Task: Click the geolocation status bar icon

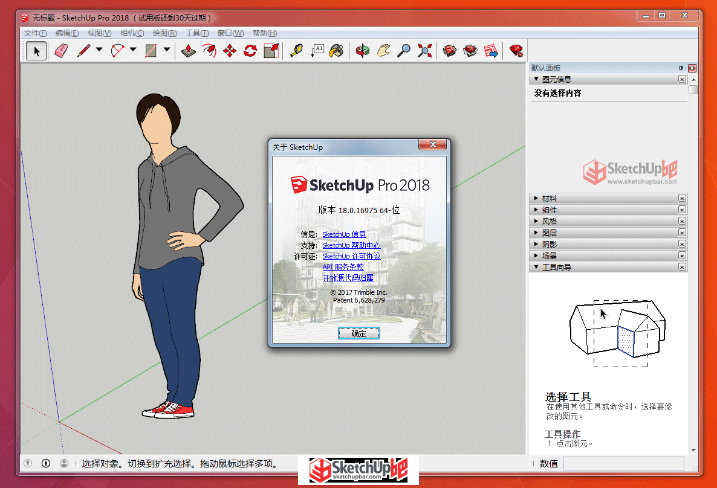Action: [28, 463]
